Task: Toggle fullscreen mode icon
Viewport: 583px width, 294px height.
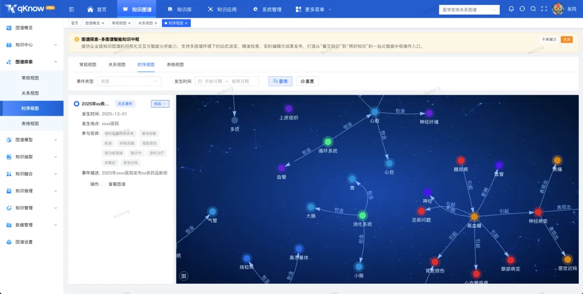Action: [544, 9]
